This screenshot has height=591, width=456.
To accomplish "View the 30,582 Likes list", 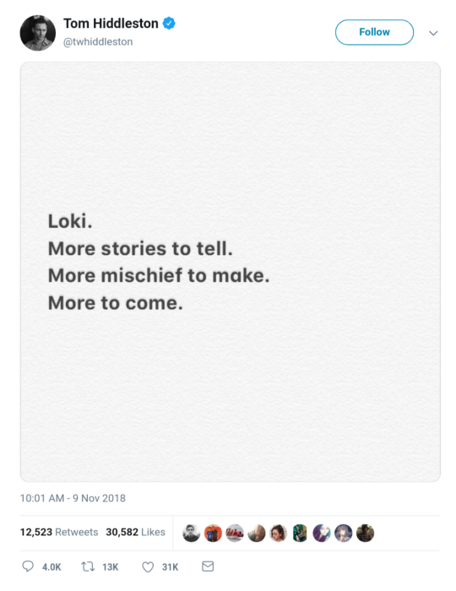I will click(135, 532).
